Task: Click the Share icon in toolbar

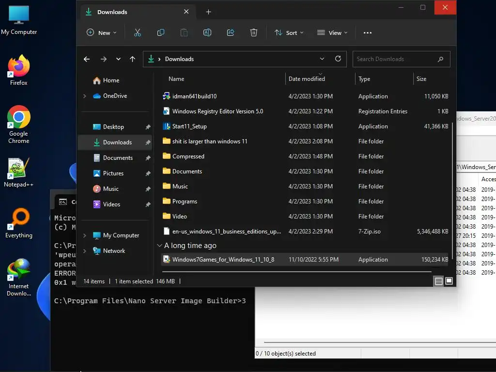Action: pos(231,32)
